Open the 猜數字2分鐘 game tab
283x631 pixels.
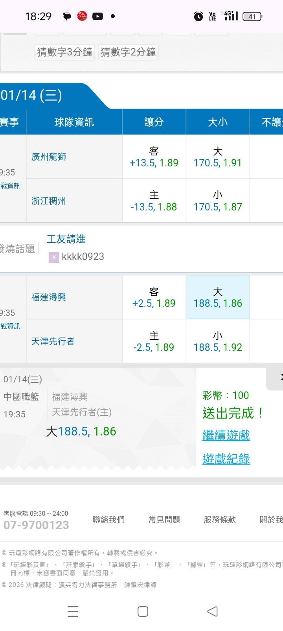(x=128, y=52)
